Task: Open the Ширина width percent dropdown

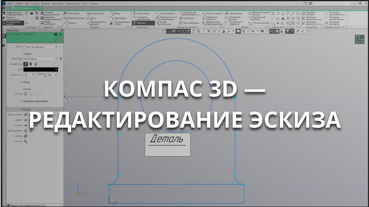Action: point(52,75)
